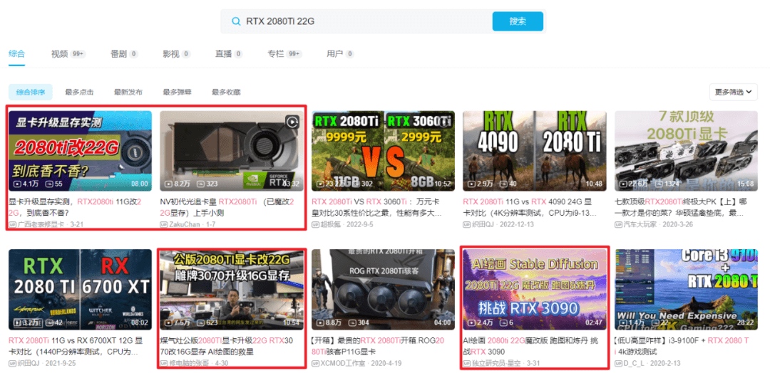This screenshot has height=373, width=770.
Task: Open the Core i3 + RTX 2080 Ti thumbnail
Action: tap(687, 290)
